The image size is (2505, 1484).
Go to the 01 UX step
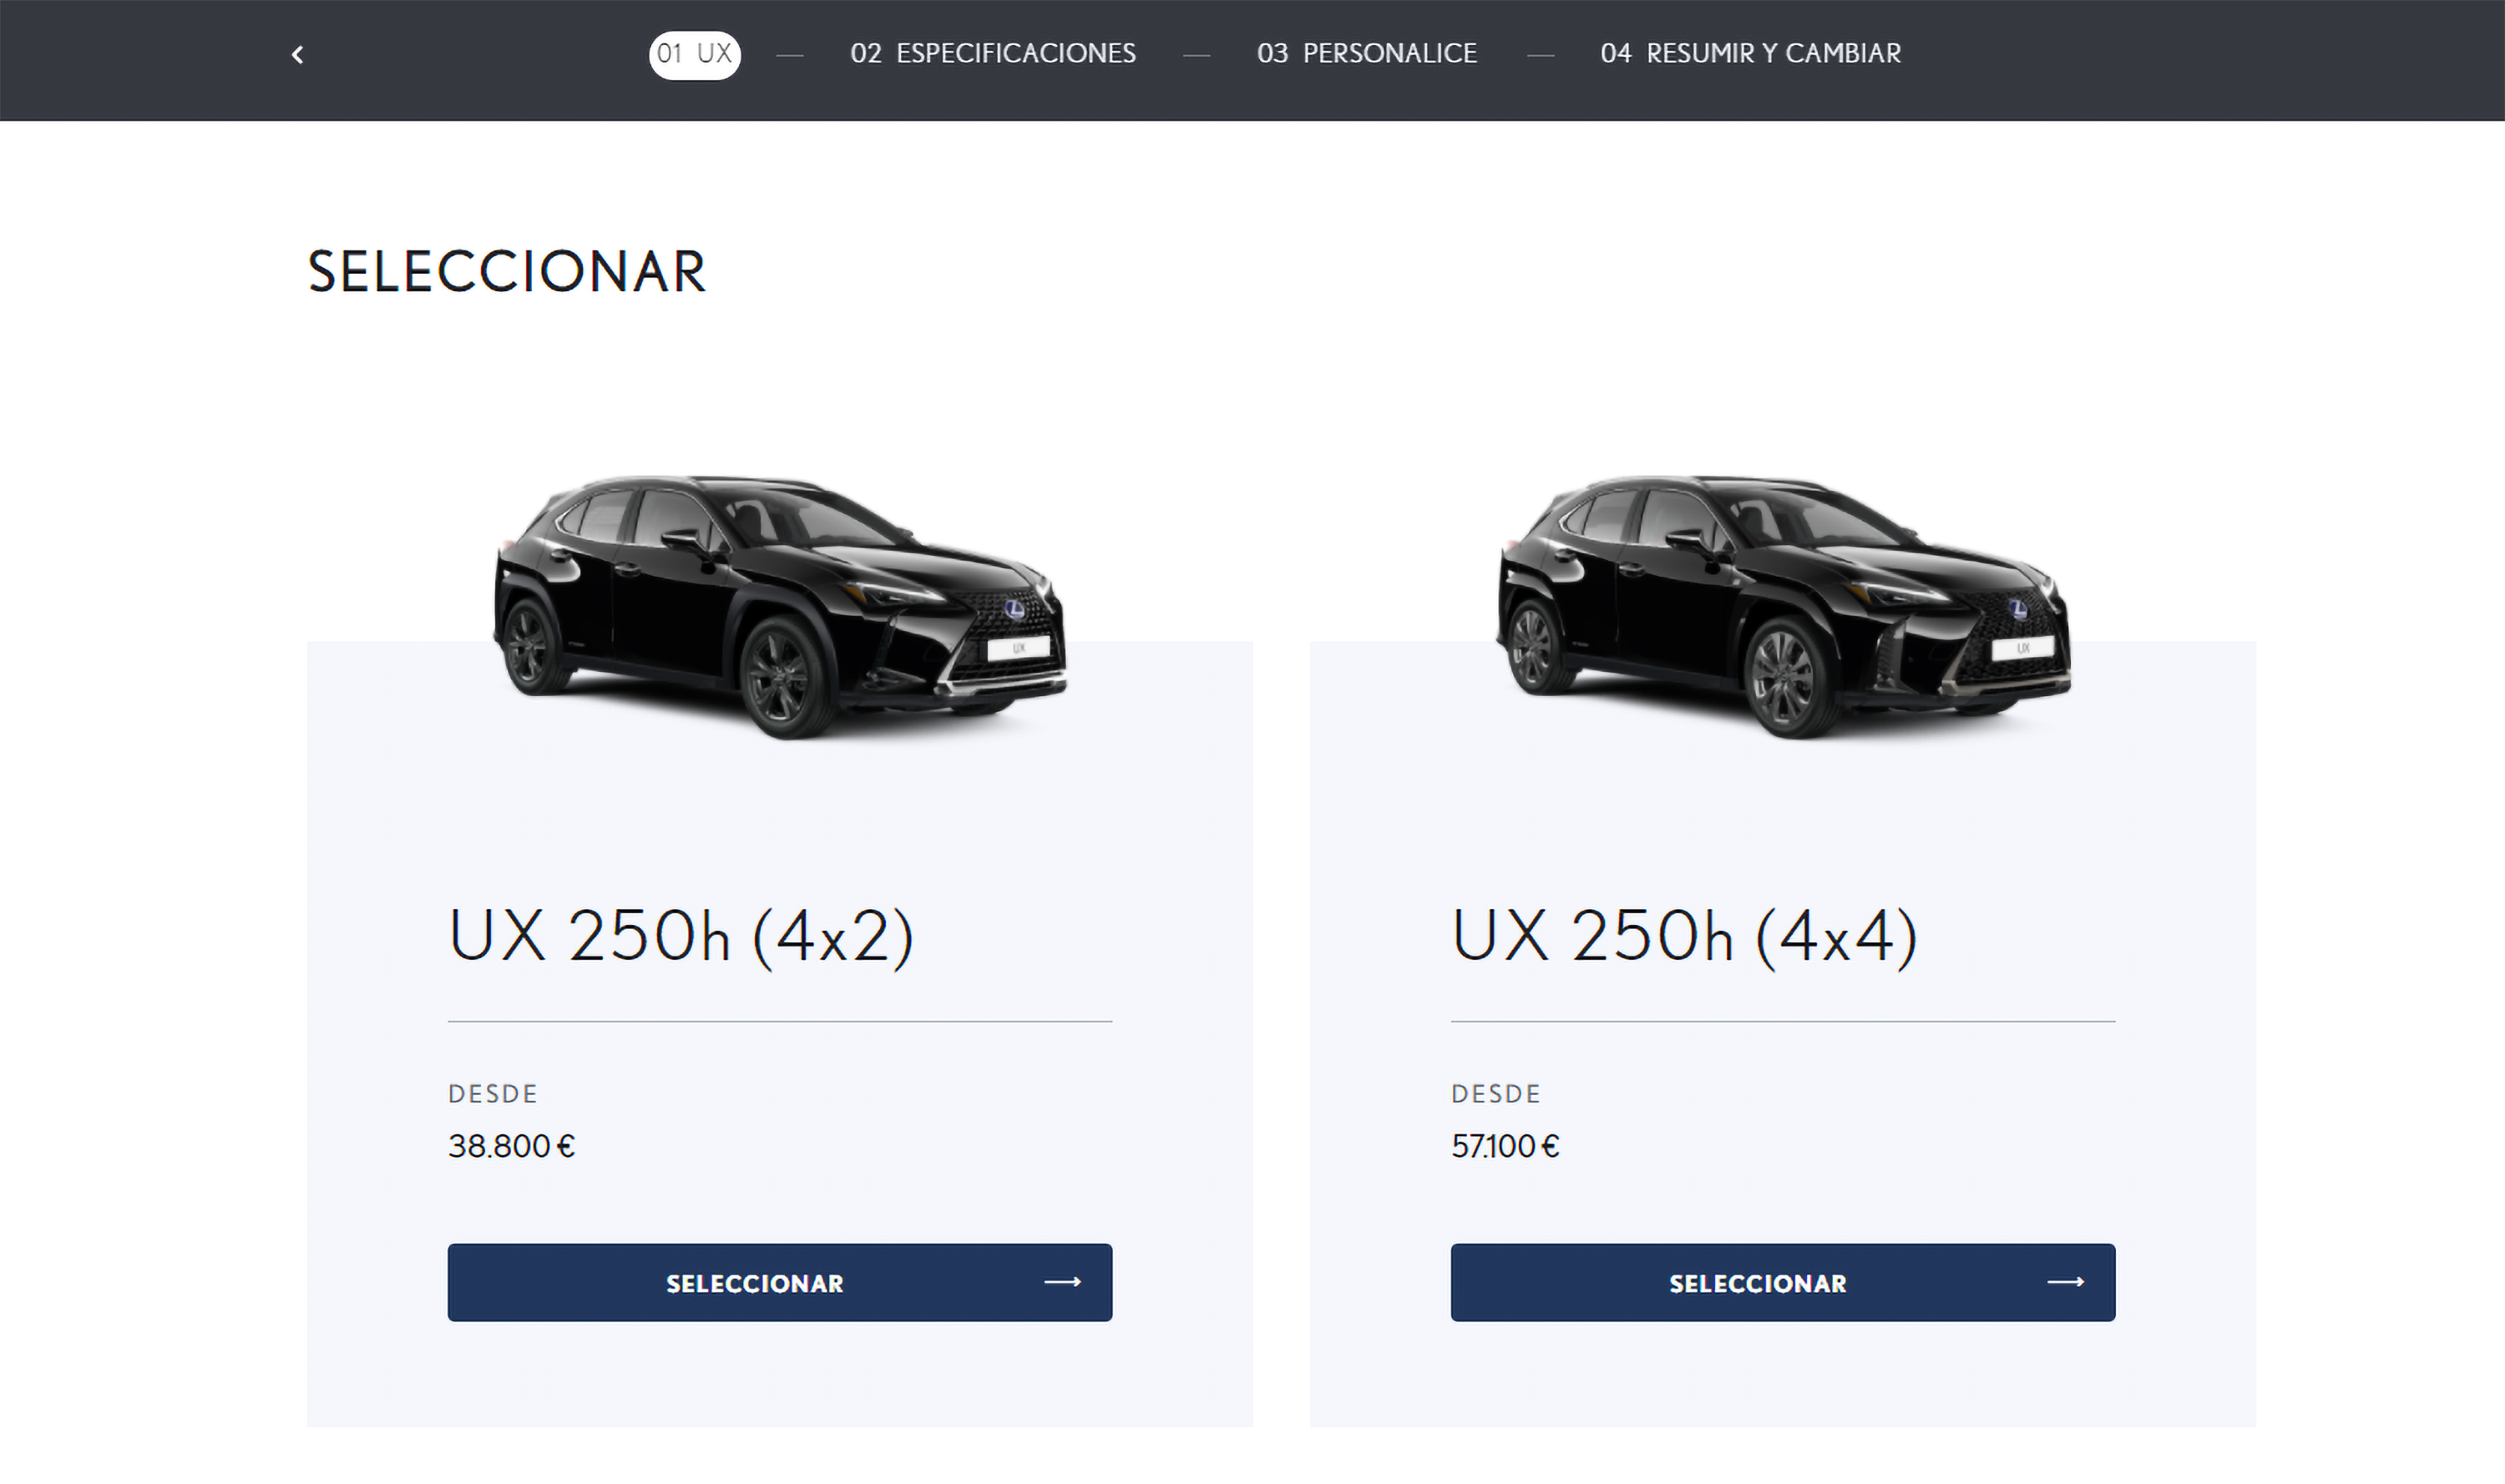(694, 54)
